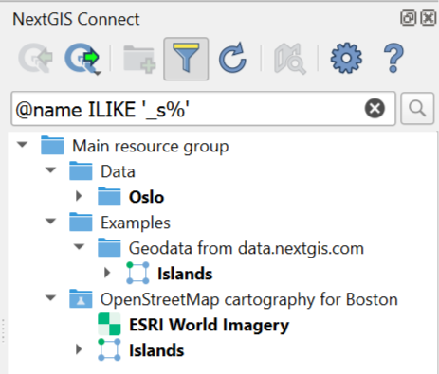Click the Geodata from data.nextgis.com folder icon
This screenshot has height=374, width=439.
click(109, 247)
